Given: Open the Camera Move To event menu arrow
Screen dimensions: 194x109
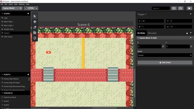Looking at the screenshot, I should (191, 38).
